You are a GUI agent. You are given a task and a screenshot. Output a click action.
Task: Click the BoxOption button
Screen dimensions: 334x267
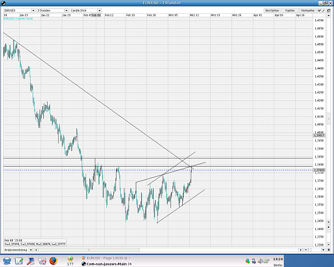coord(272,11)
